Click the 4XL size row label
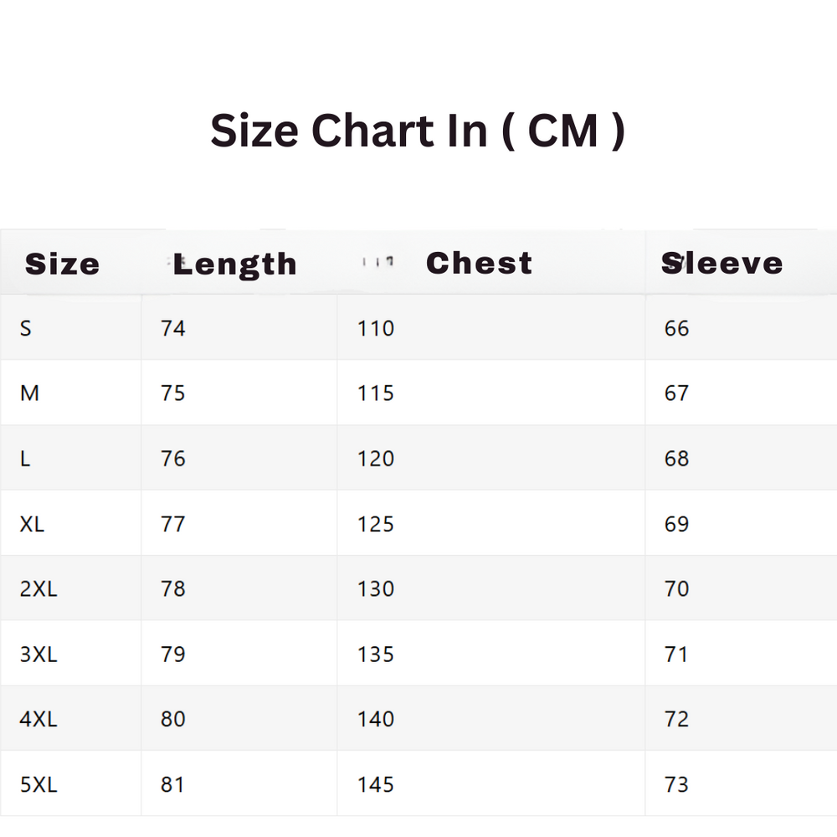837x837 pixels. (x=39, y=719)
